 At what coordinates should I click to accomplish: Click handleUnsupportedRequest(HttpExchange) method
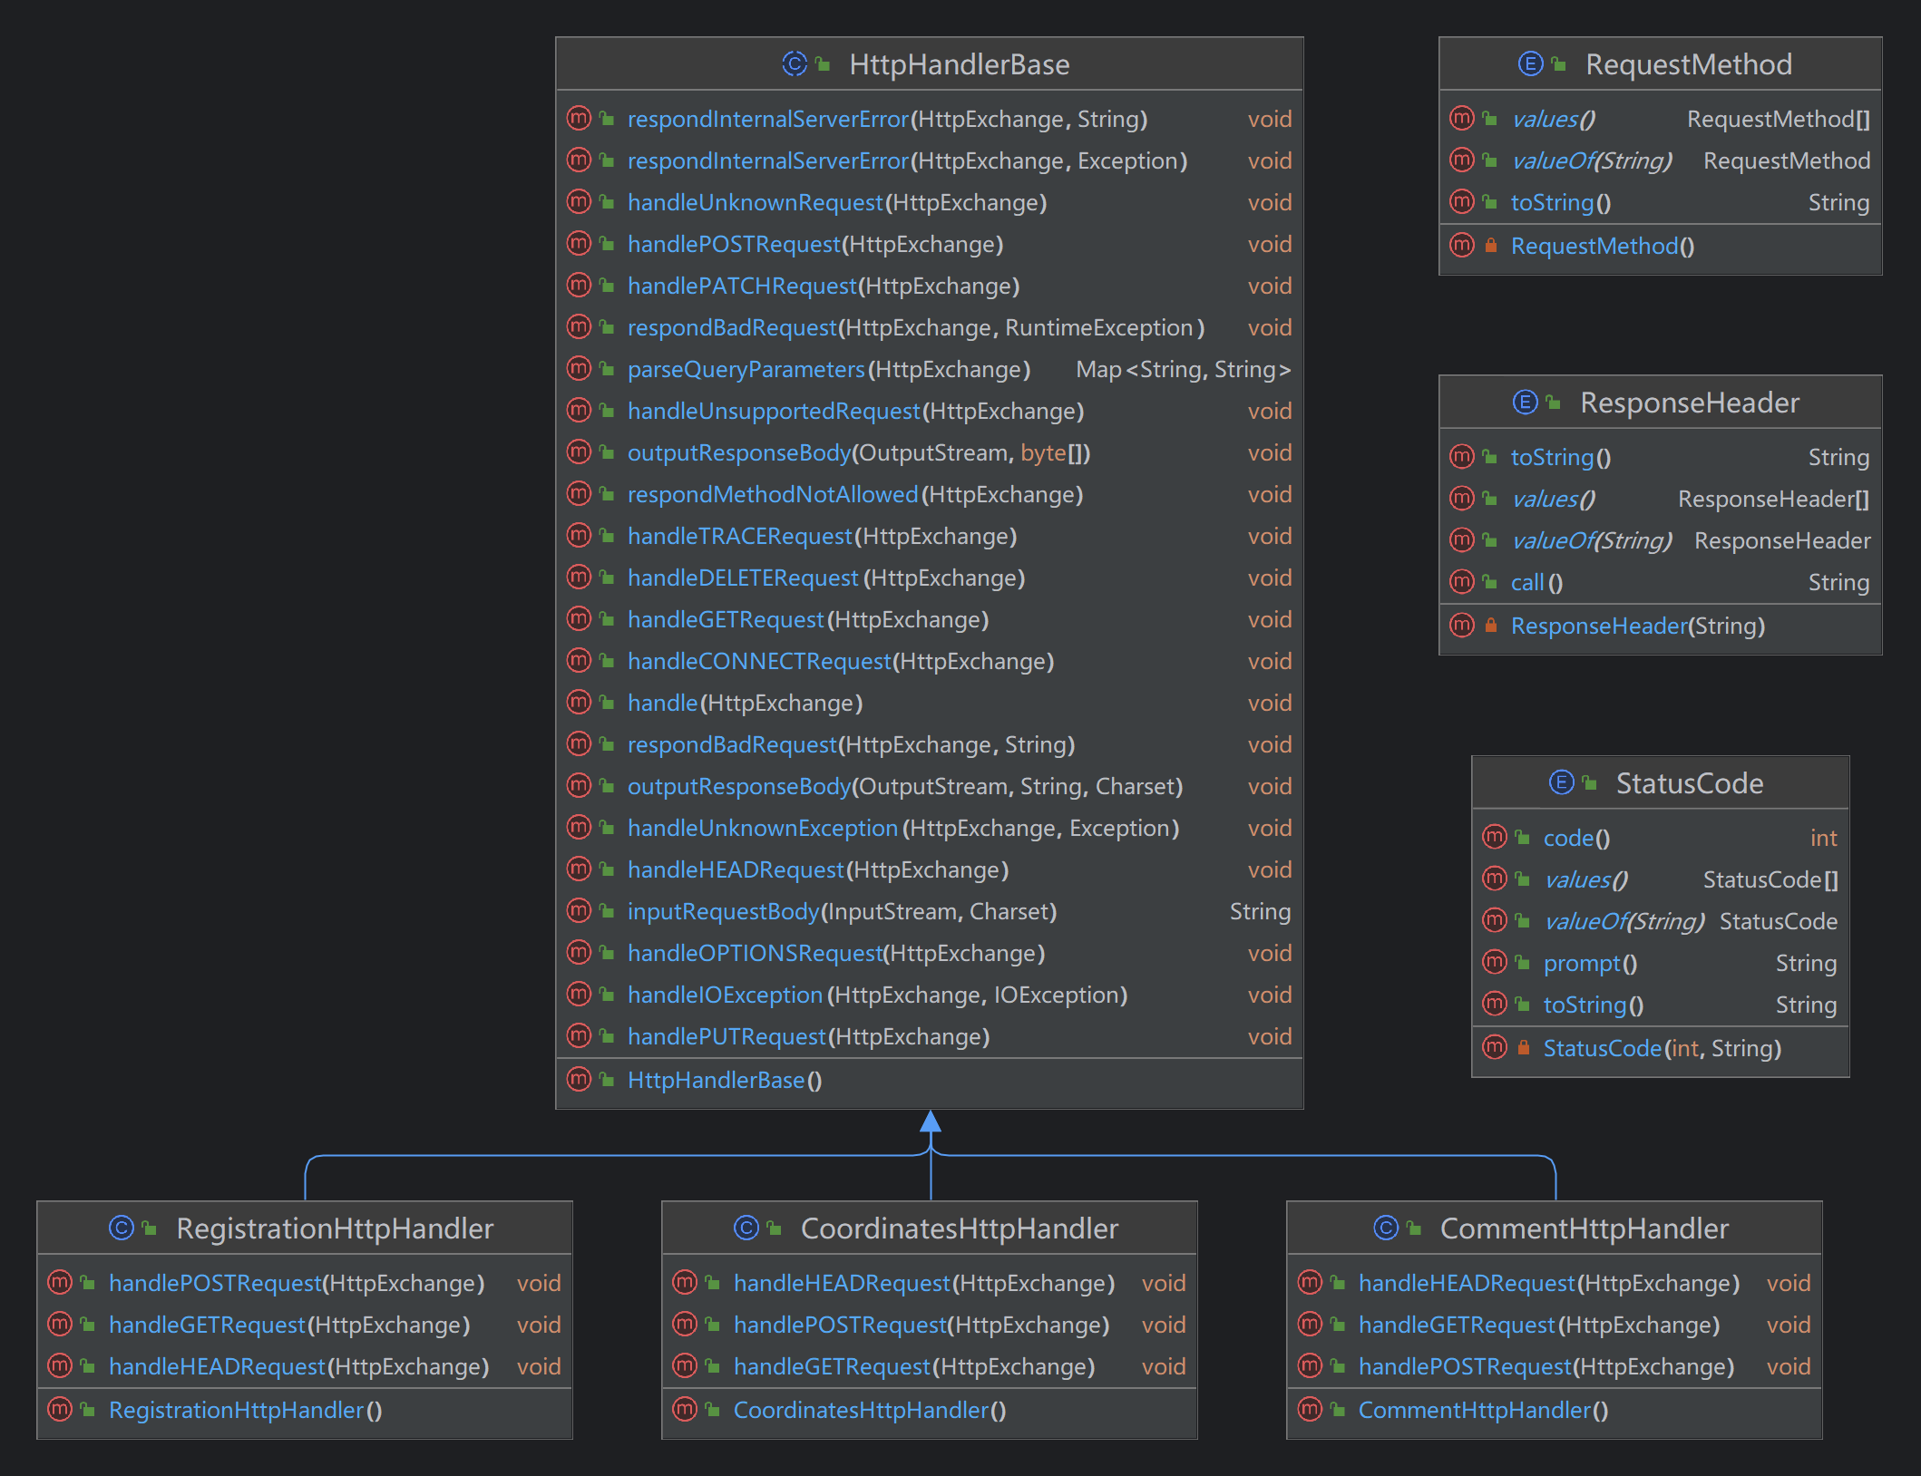[856, 411]
